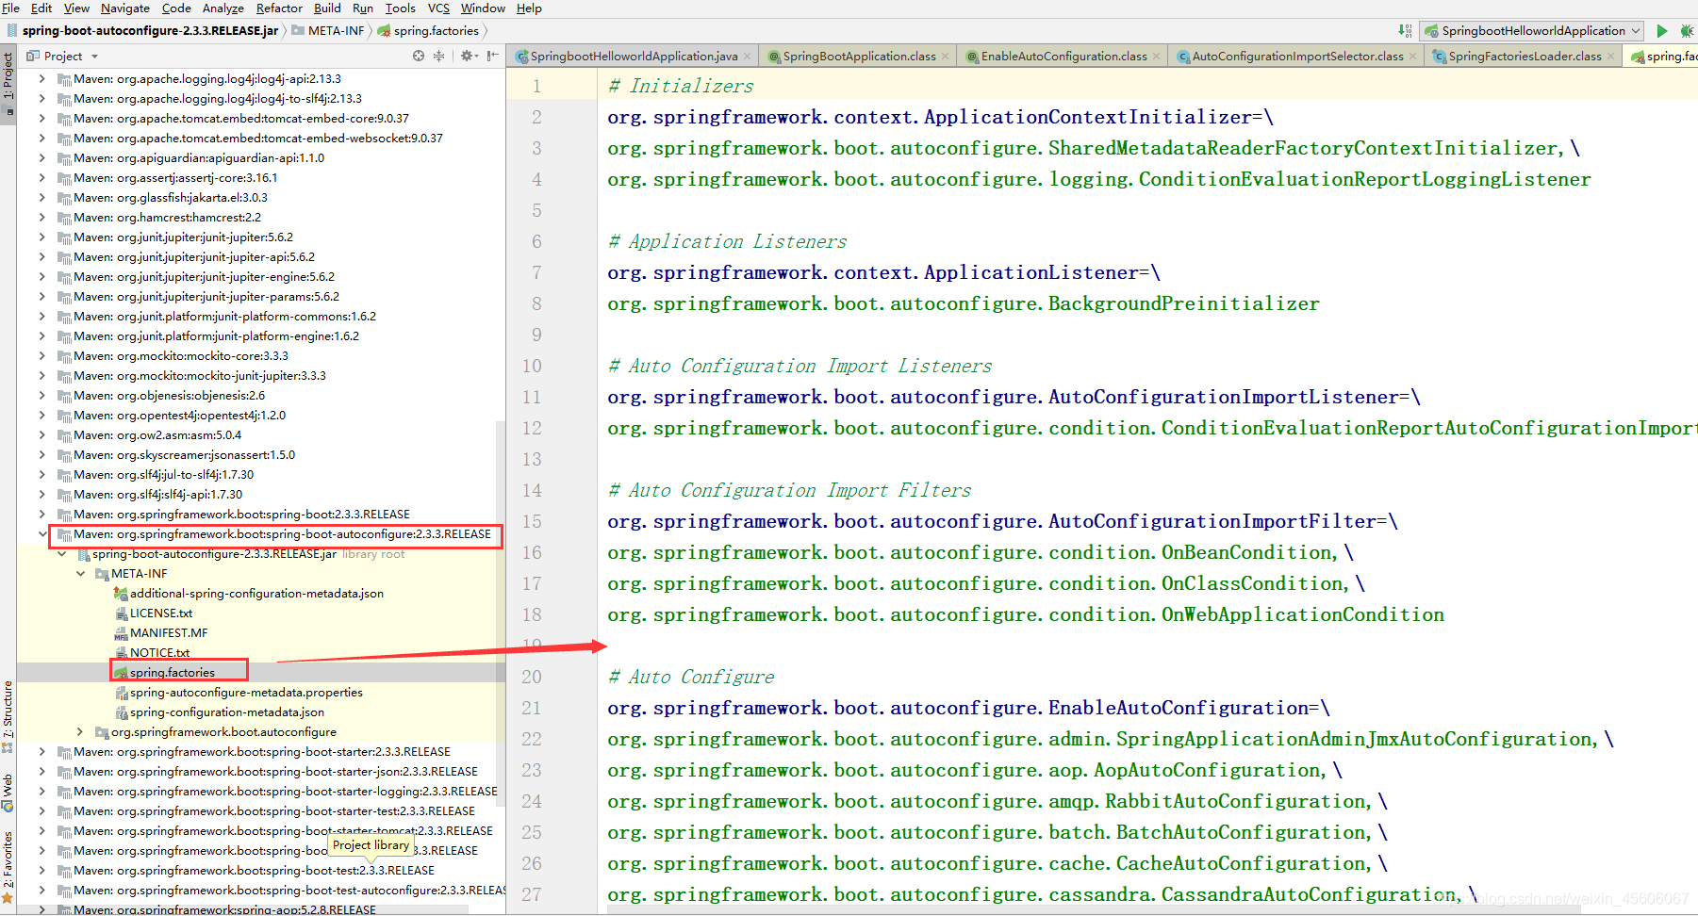Viewport: 1698px width, 916px height.
Task: Start debugging with the bug icon
Action: 1687,31
